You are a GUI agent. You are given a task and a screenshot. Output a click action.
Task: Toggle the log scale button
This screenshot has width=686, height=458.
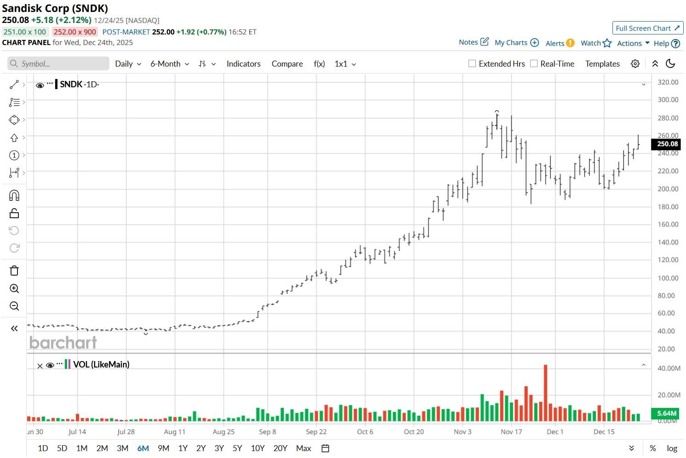tap(672, 448)
